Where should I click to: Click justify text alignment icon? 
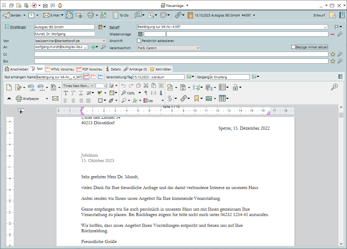88,100
